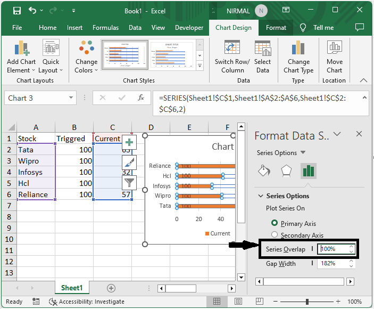
Task: Switch to the Insert ribbon tab
Action: pos(74,28)
